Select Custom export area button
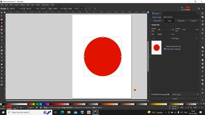The image size is (205, 115). pyautogui.click(x=193, y=21)
